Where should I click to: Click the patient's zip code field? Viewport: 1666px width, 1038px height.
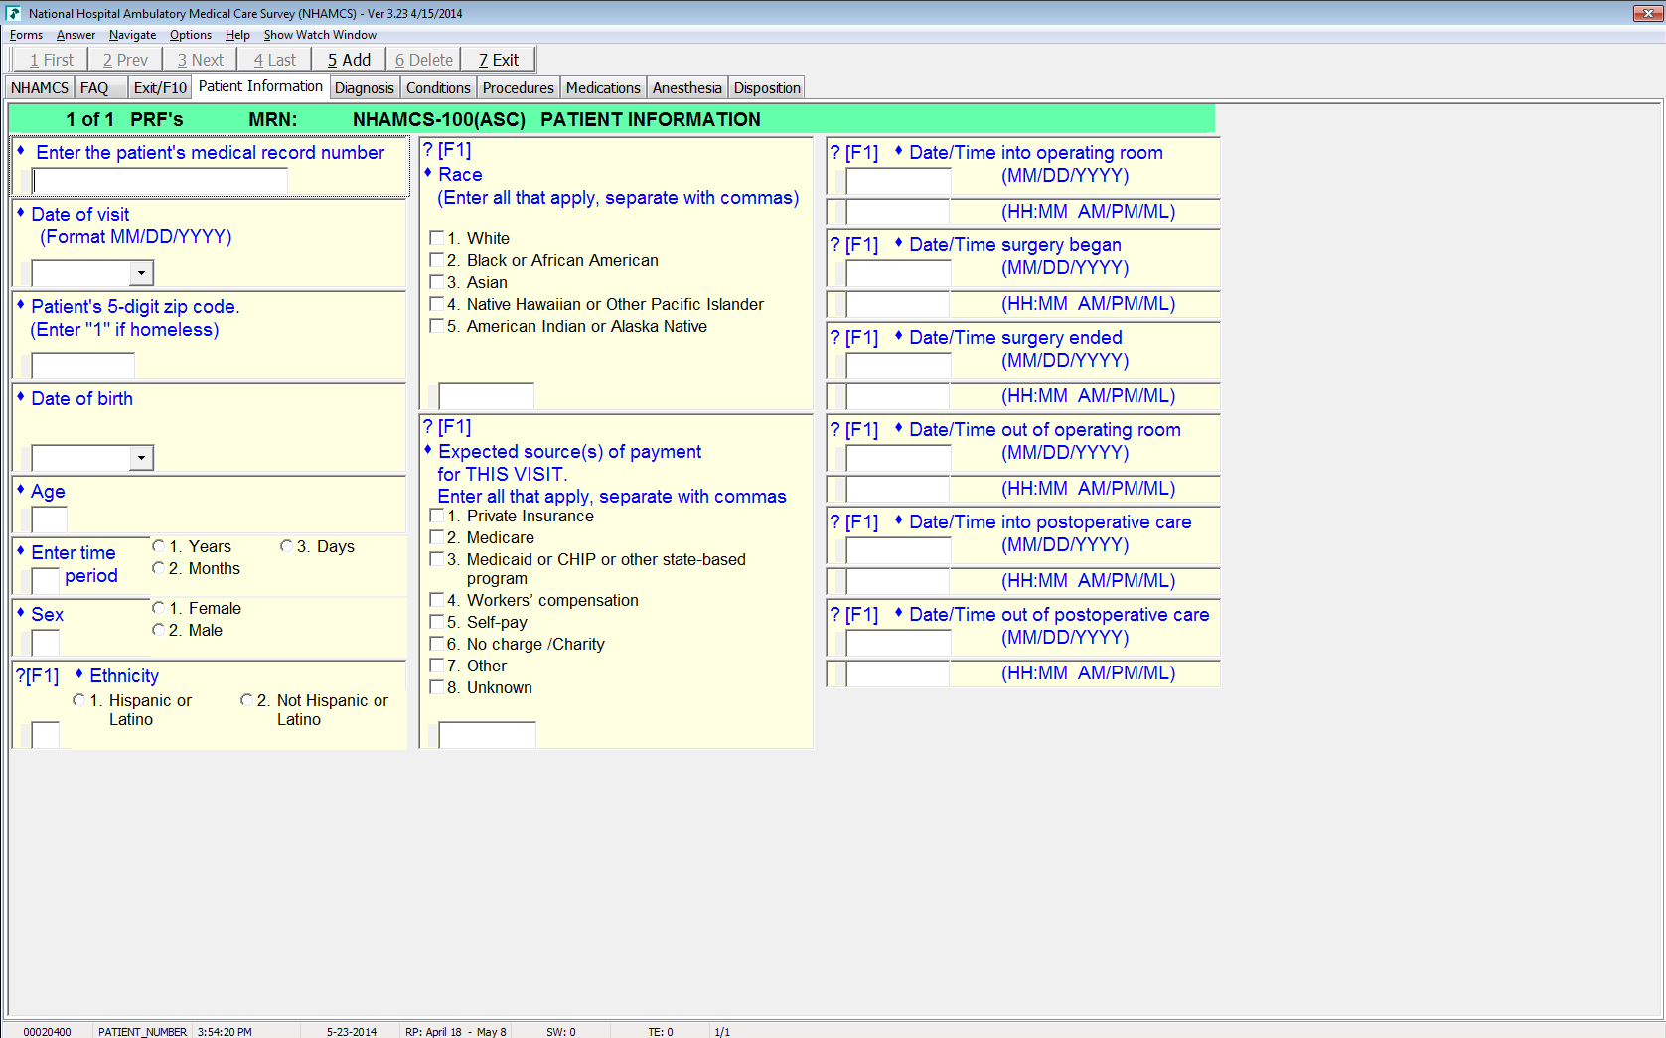click(83, 366)
